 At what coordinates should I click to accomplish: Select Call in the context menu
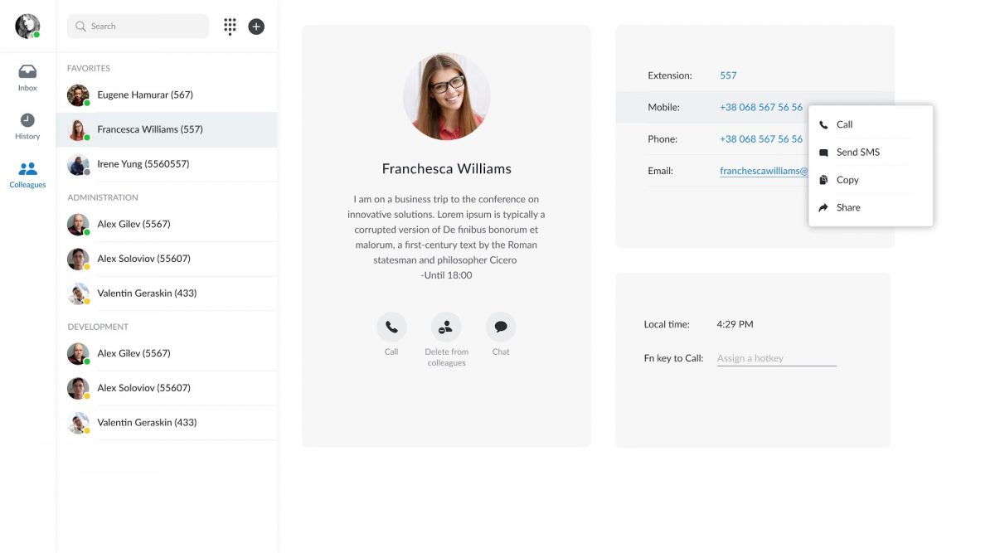click(844, 124)
